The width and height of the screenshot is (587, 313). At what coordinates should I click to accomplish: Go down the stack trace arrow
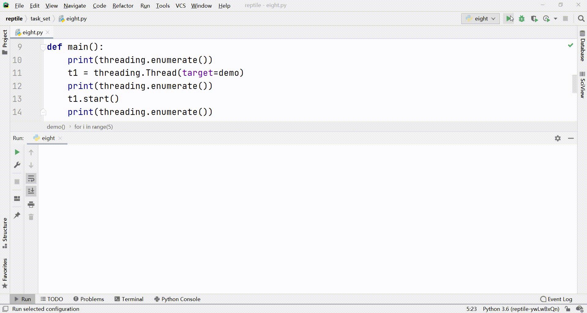click(x=31, y=165)
